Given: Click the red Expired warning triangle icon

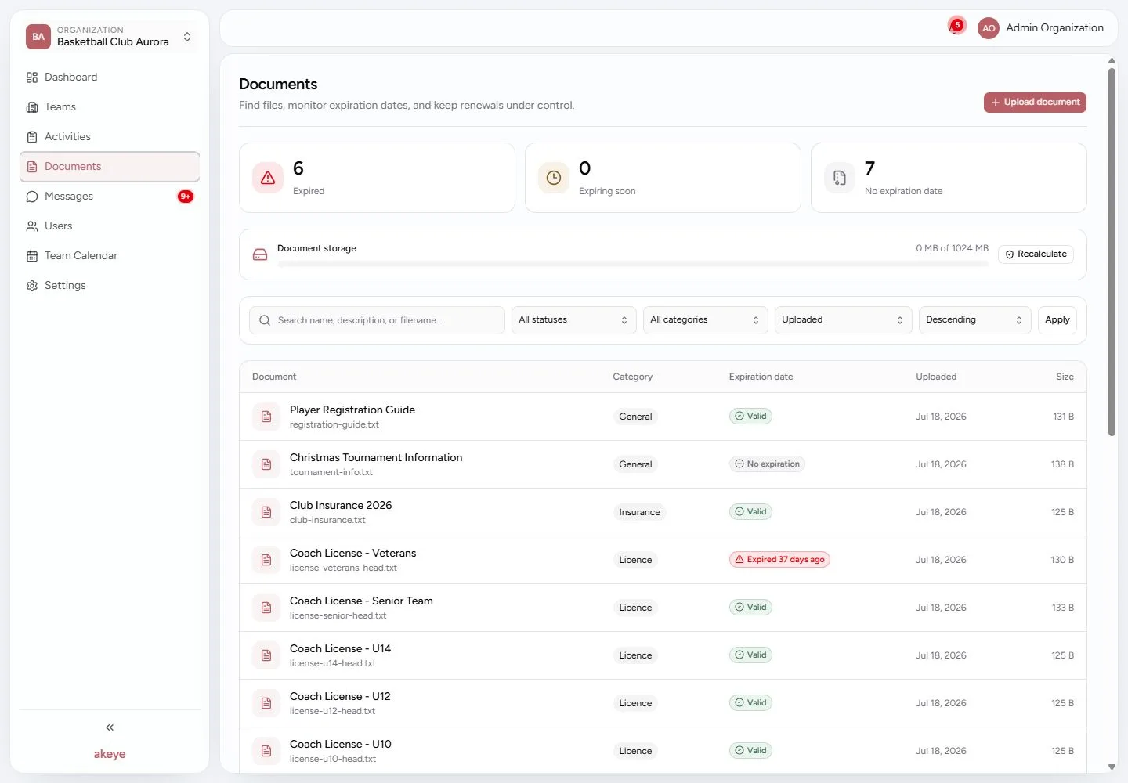Looking at the screenshot, I should click(x=268, y=178).
